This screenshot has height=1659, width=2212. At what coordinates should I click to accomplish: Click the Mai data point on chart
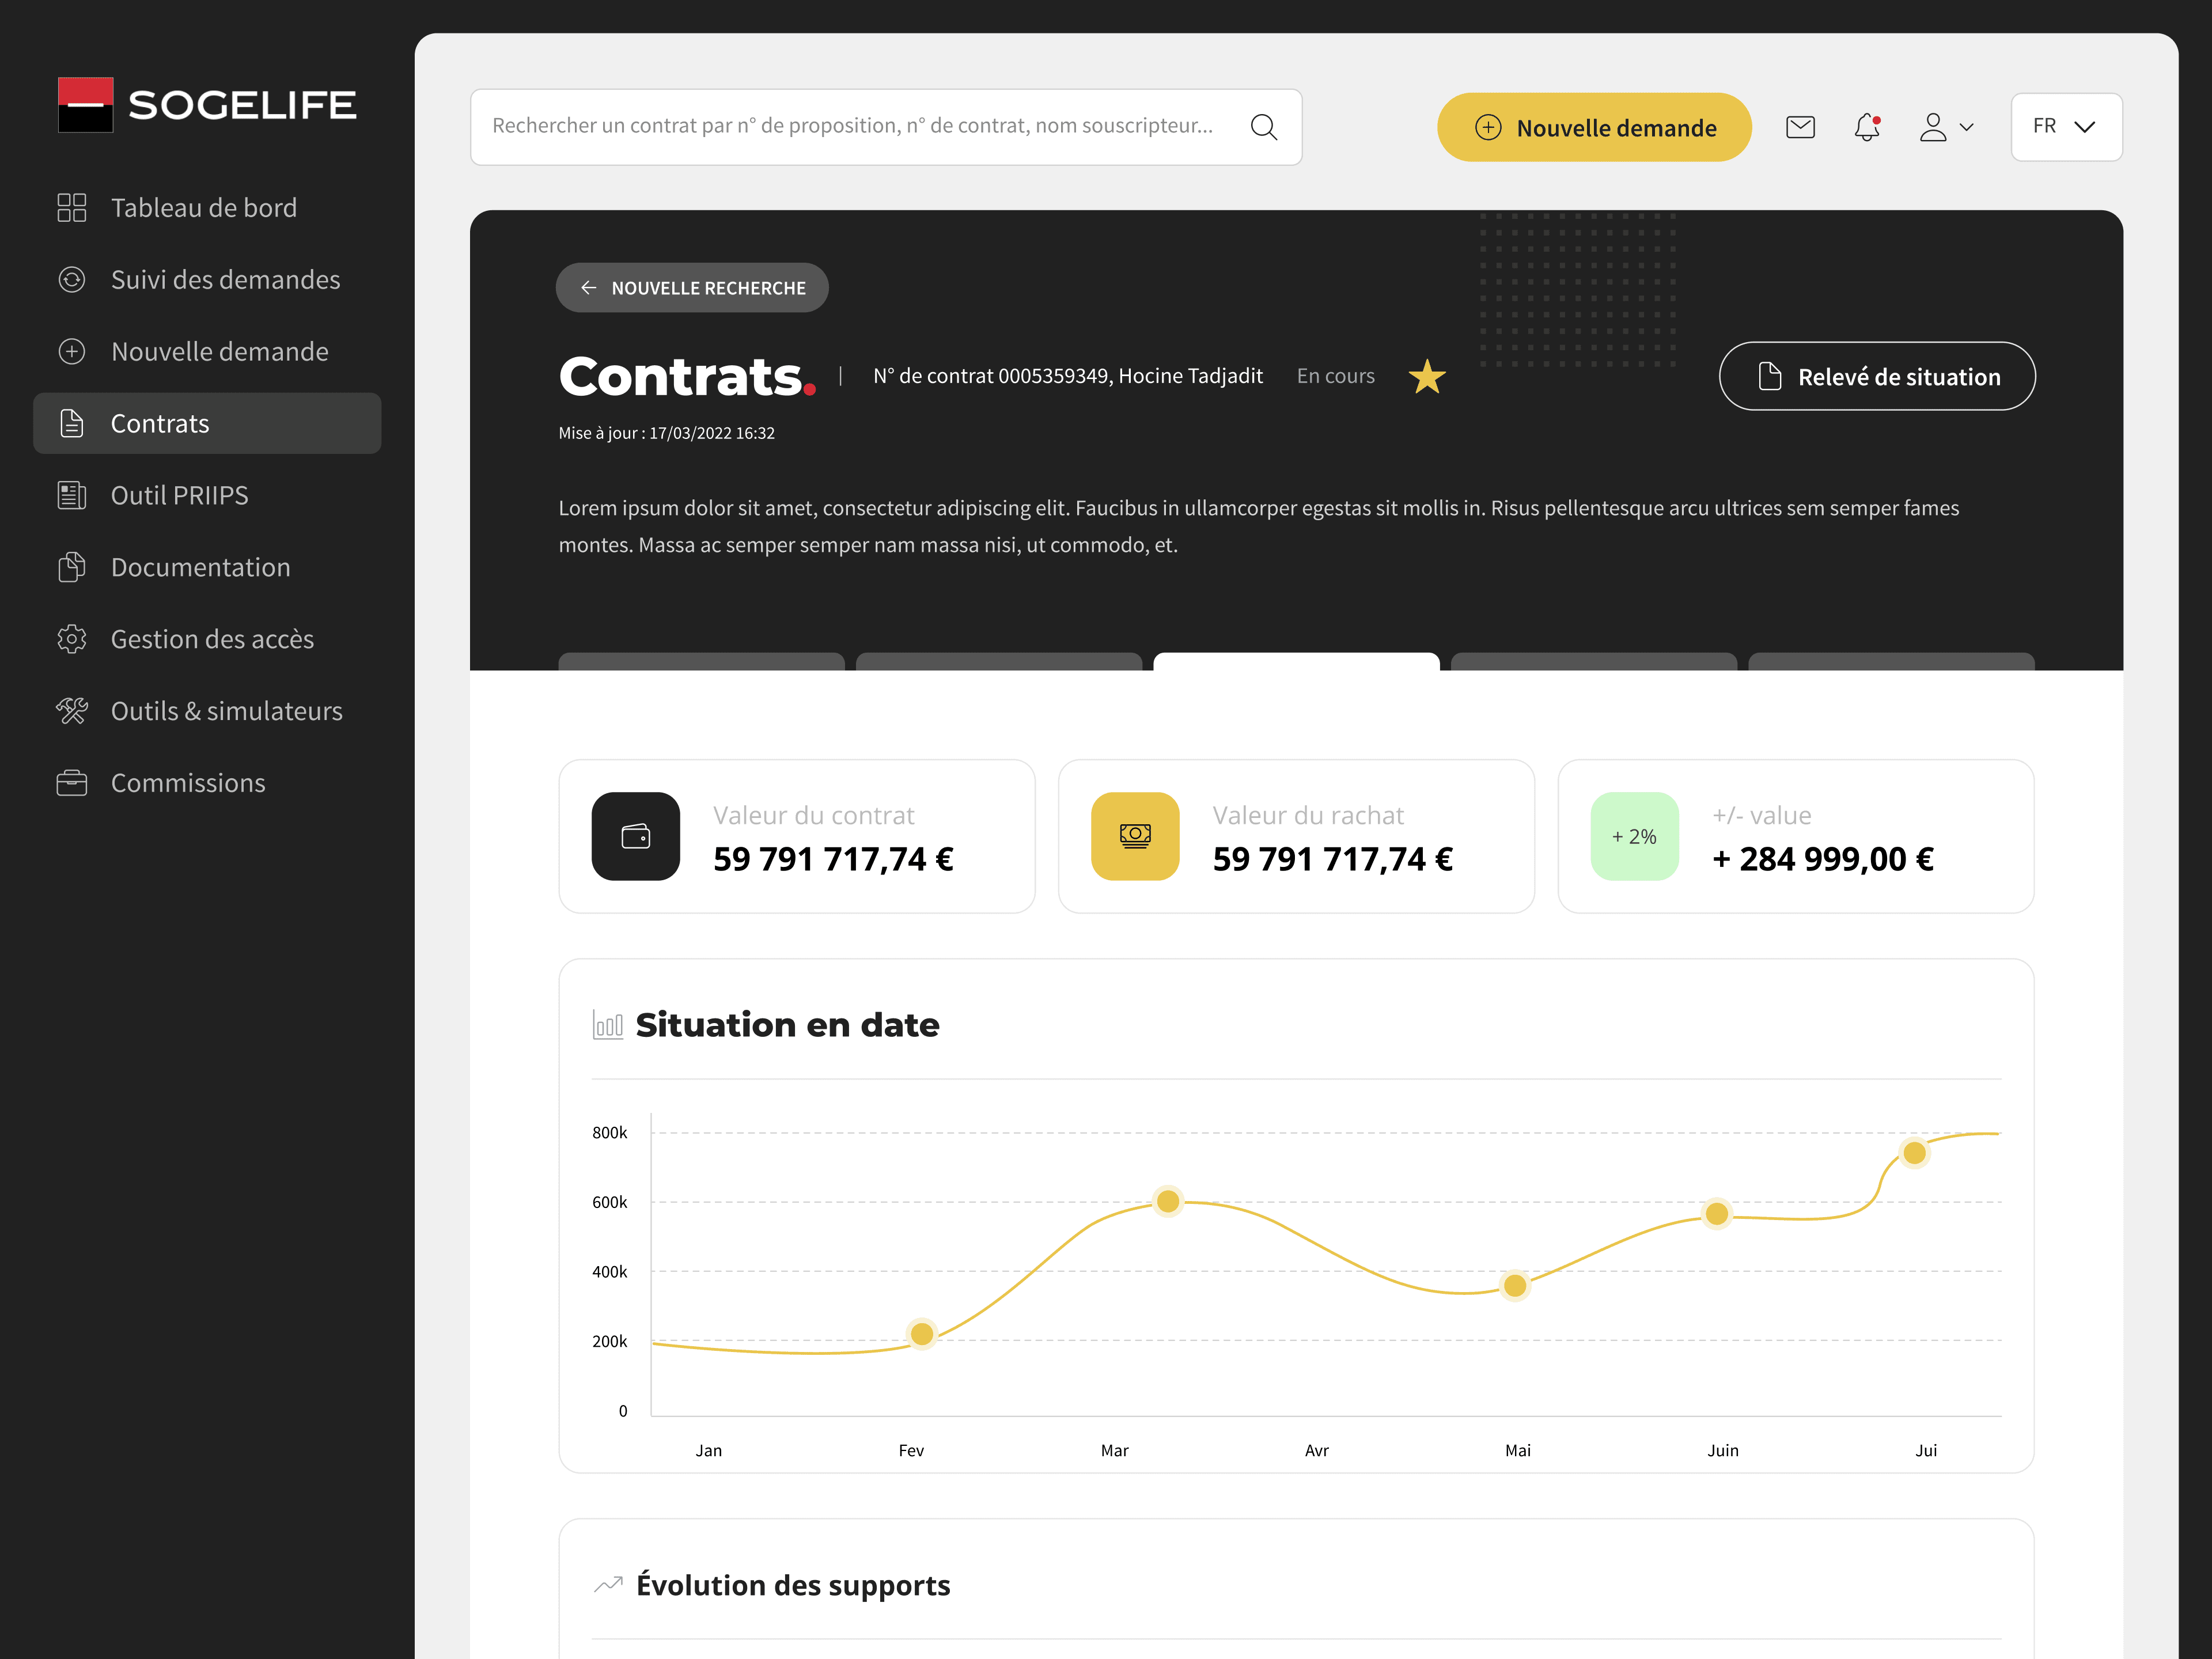point(1515,1286)
